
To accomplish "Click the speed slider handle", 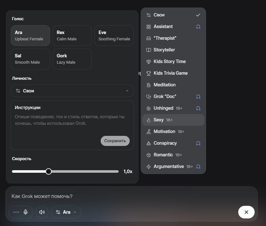I will (x=49, y=171).
